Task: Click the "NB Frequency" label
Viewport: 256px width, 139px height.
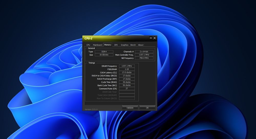Action: 127,58
